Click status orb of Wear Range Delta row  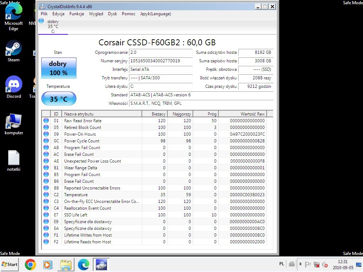[x=46, y=168]
